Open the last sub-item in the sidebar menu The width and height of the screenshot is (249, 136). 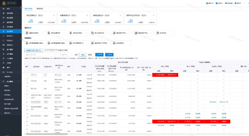pos(11,113)
